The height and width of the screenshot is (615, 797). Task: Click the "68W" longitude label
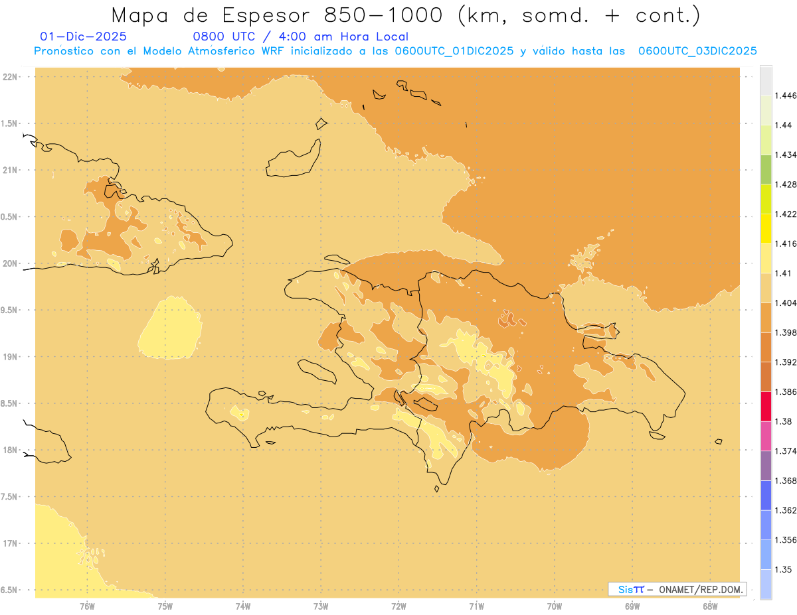coord(710,606)
